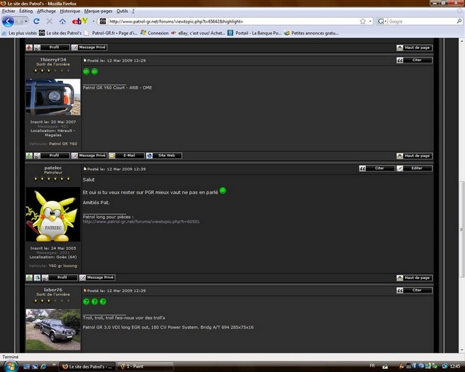Open the Édition menu

pos(26,11)
